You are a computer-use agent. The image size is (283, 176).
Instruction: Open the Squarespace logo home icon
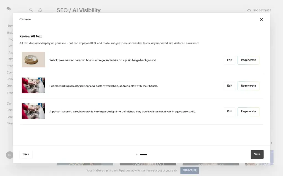click(x=9, y=9)
